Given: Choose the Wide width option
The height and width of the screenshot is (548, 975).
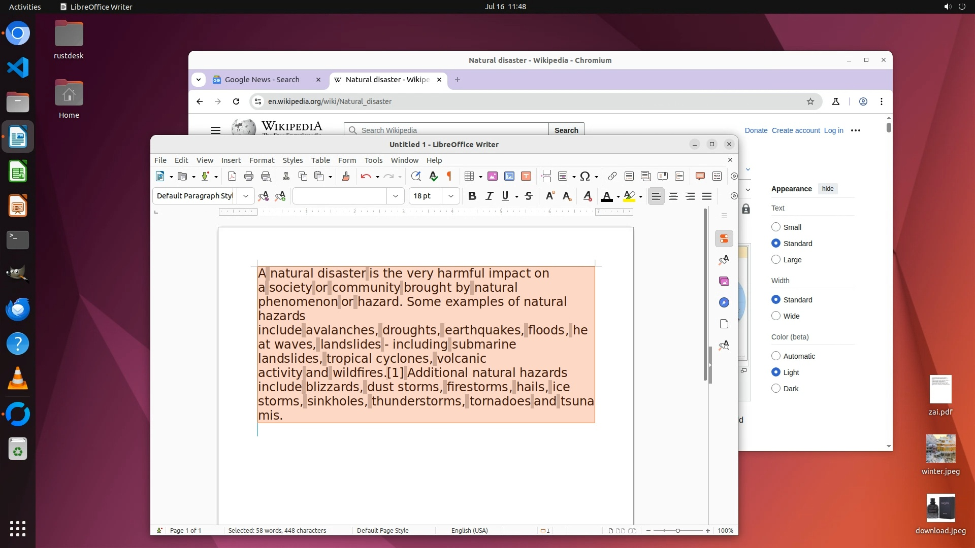Looking at the screenshot, I should click(776, 316).
